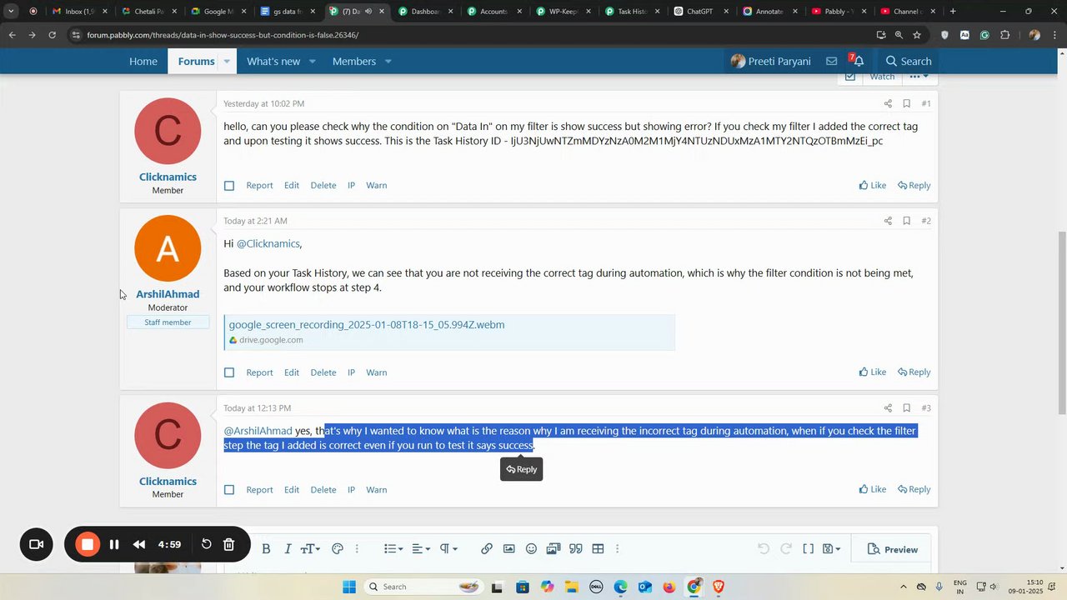Open the Windows Start menu
Viewport: 1067px width, 600px height.
pos(349,587)
